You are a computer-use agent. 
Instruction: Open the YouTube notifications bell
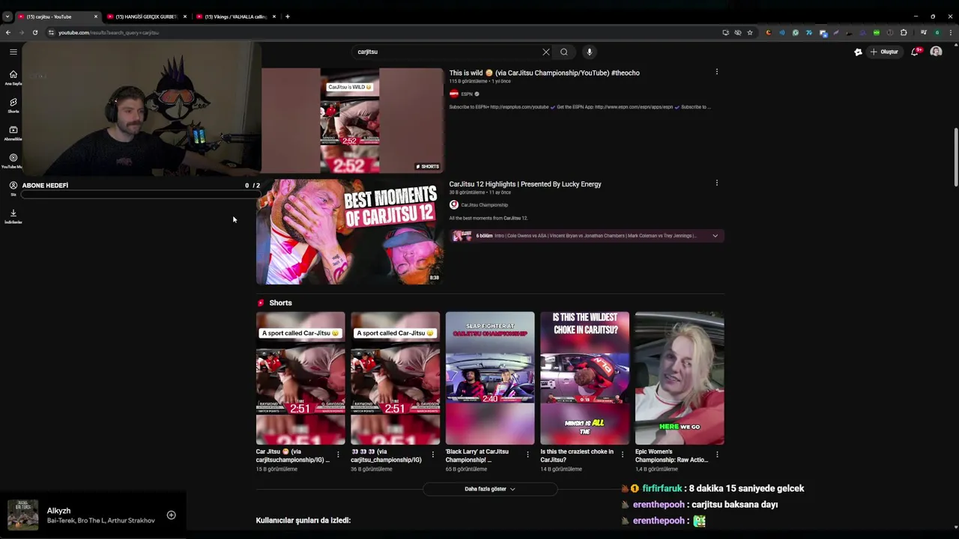pos(916,52)
